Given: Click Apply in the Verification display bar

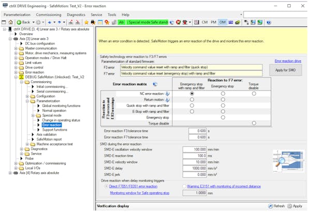Looking at the screenshot, I should tap(295, 206).
